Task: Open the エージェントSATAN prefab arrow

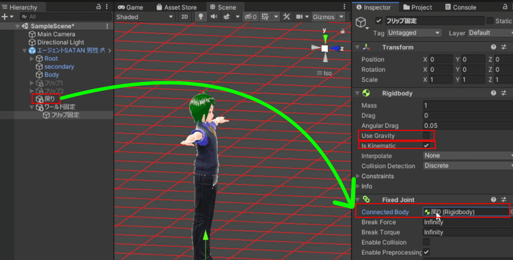Action: pos(110,51)
